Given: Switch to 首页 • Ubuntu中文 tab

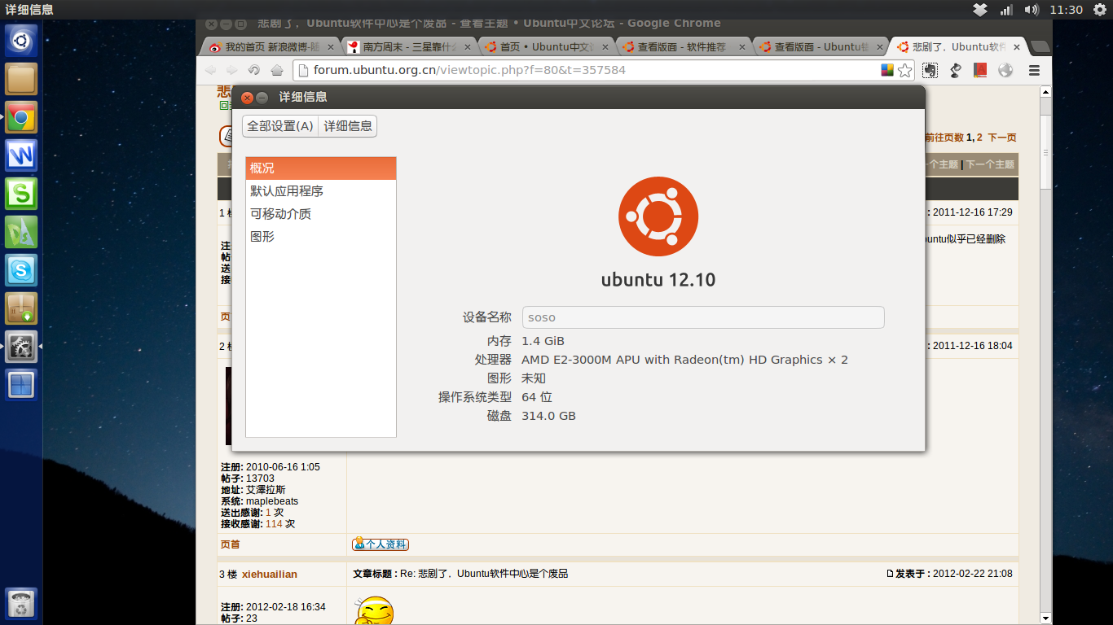Looking at the screenshot, I should [x=544, y=47].
